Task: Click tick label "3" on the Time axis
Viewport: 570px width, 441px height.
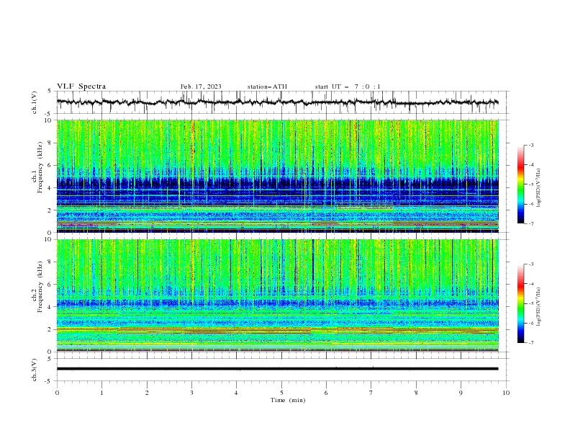Action: [x=191, y=393]
